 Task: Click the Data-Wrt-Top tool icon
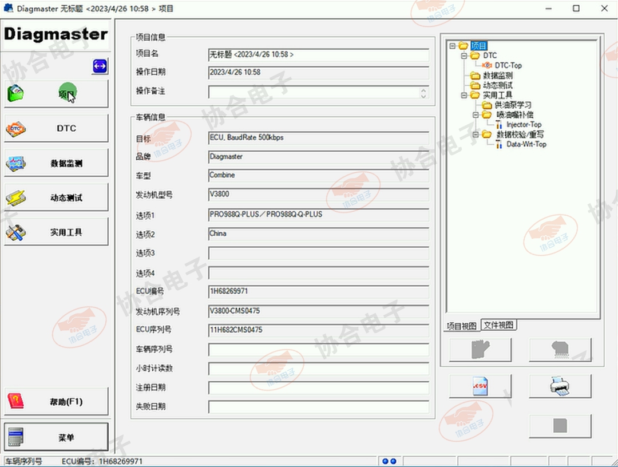click(499, 144)
